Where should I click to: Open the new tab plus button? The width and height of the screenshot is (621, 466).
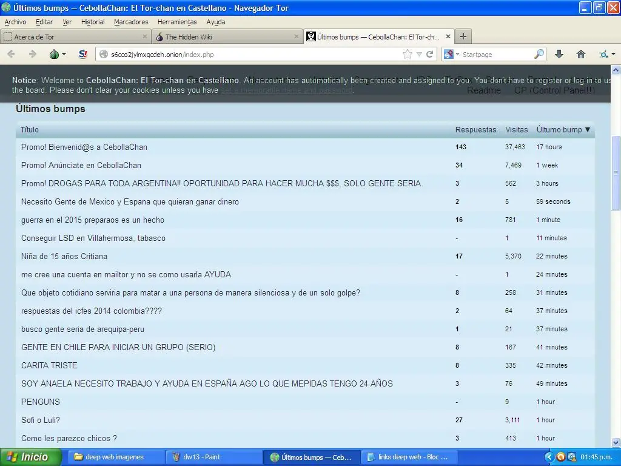click(463, 36)
